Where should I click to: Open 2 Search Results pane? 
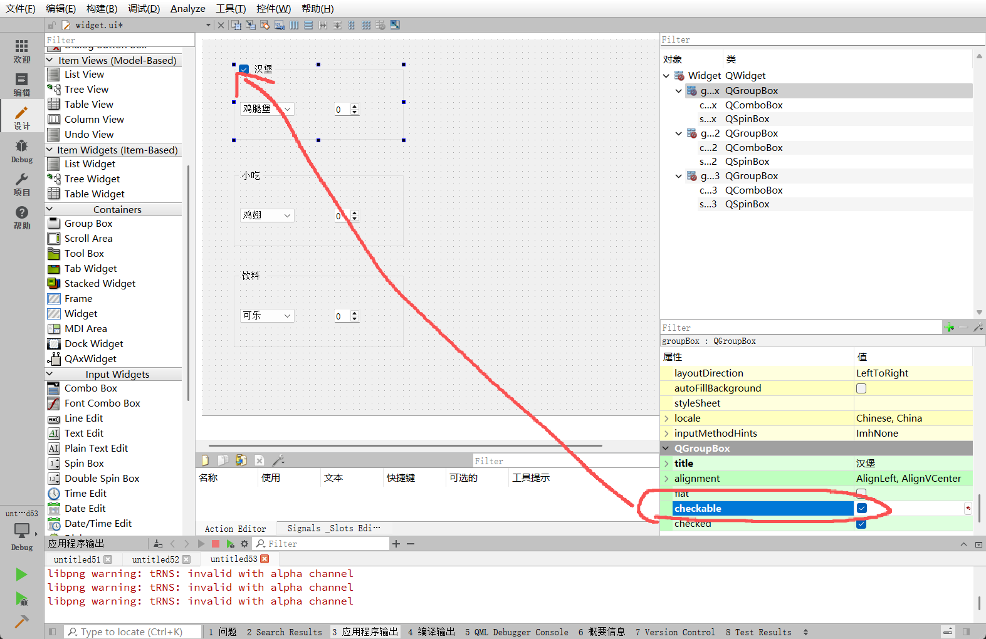coord(284,632)
